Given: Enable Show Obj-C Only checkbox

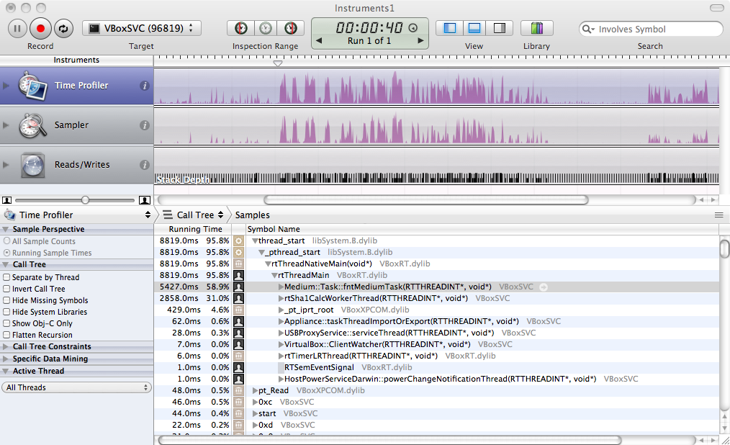Looking at the screenshot, I should 7,323.
